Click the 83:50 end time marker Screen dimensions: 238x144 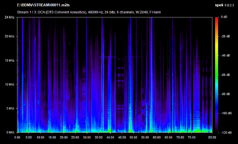211,137
